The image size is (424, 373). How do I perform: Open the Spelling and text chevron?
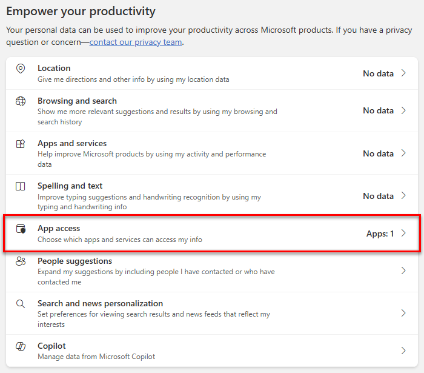click(403, 195)
